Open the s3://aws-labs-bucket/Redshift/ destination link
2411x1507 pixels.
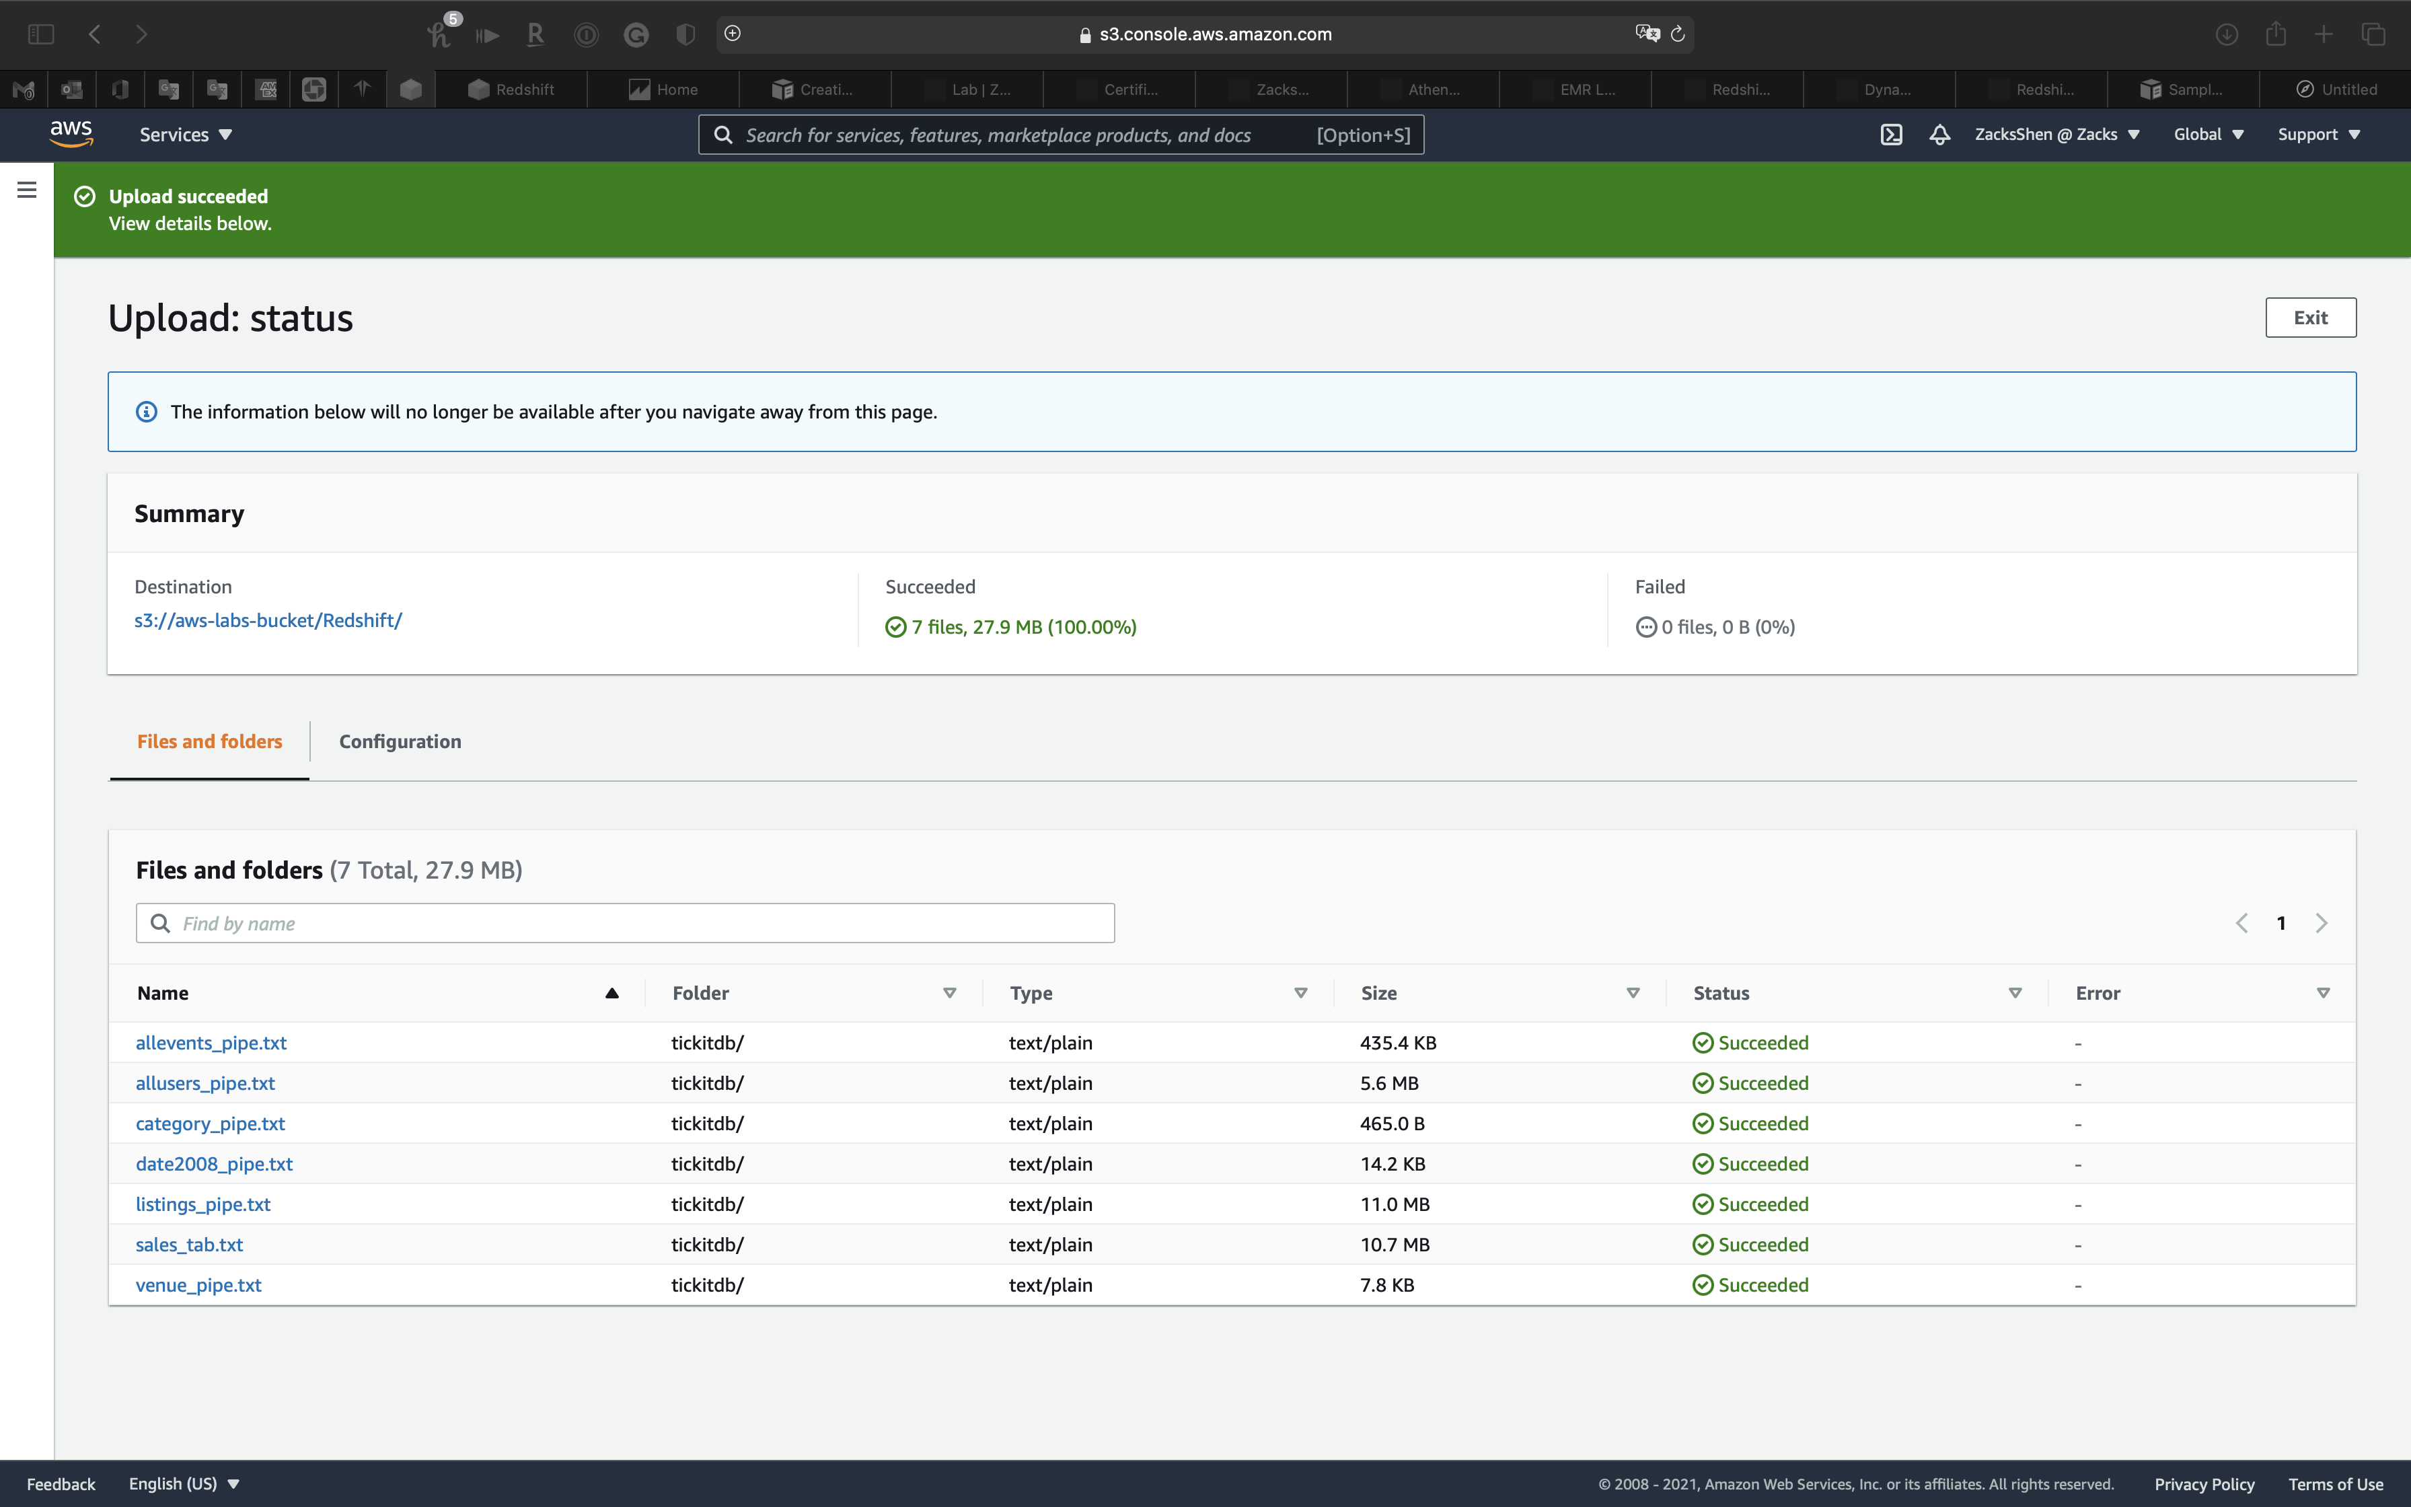[268, 620]
